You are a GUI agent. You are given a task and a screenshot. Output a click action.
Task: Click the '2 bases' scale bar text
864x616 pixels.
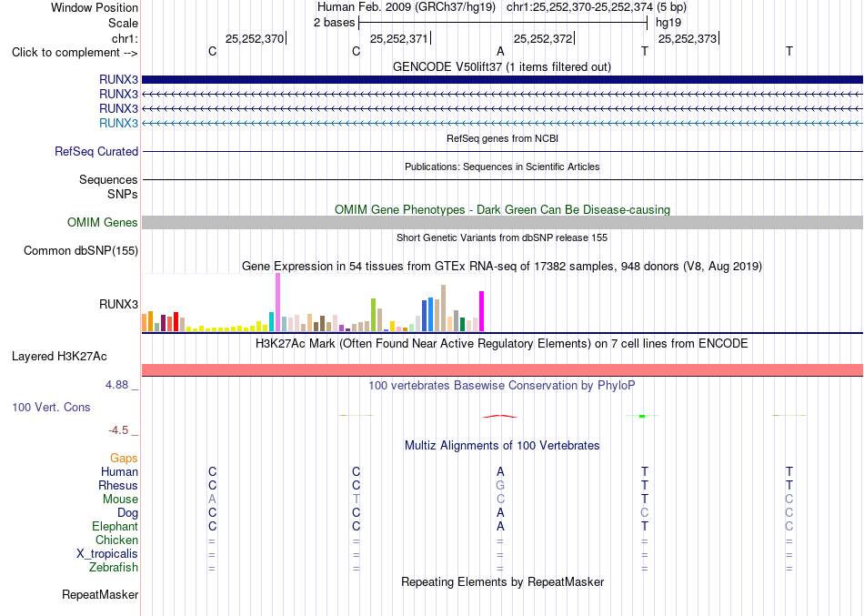(x=334, y=23)
